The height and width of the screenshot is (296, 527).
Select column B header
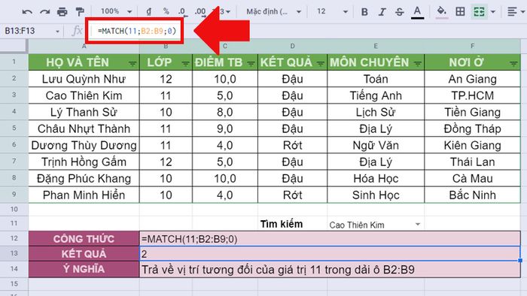[x=166, y=47]
